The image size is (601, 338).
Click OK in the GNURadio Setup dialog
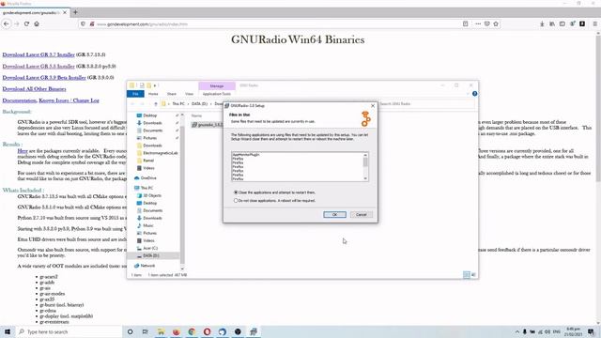coord(334,215)
